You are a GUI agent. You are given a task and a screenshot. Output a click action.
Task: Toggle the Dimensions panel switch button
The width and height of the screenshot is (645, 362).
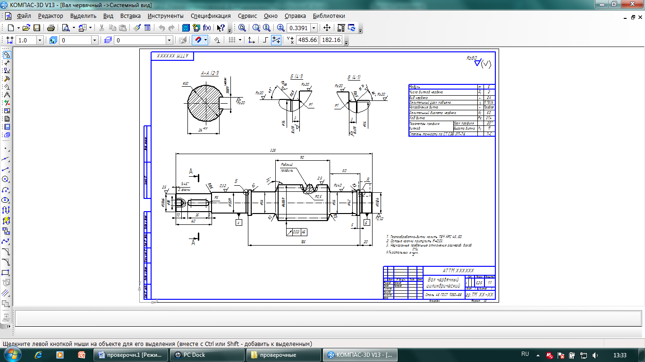click(6, 62)
